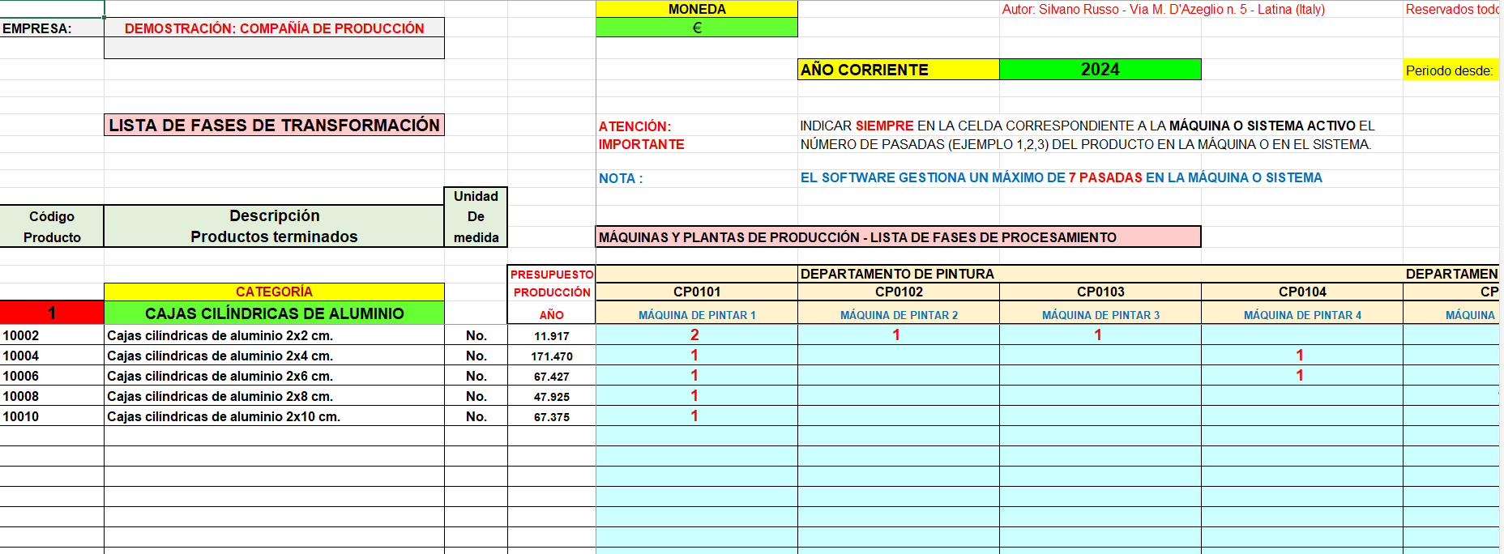Click the INDICAR SIEMPRE instruction text line
Screen dimensions: 1504x554
(x=1087, y=126)
